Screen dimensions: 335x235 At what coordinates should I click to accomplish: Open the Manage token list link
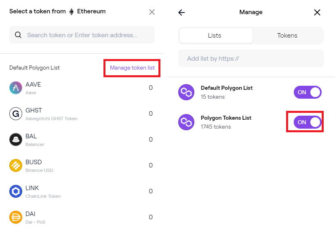click(x=132, y=68)
